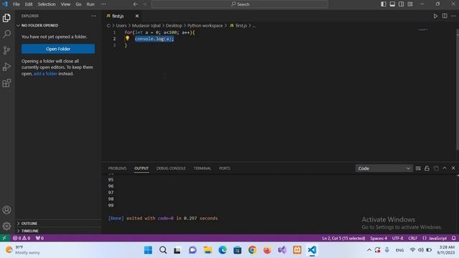
Task: Open Accounts menu in activity bar
Action: (6, 210)
